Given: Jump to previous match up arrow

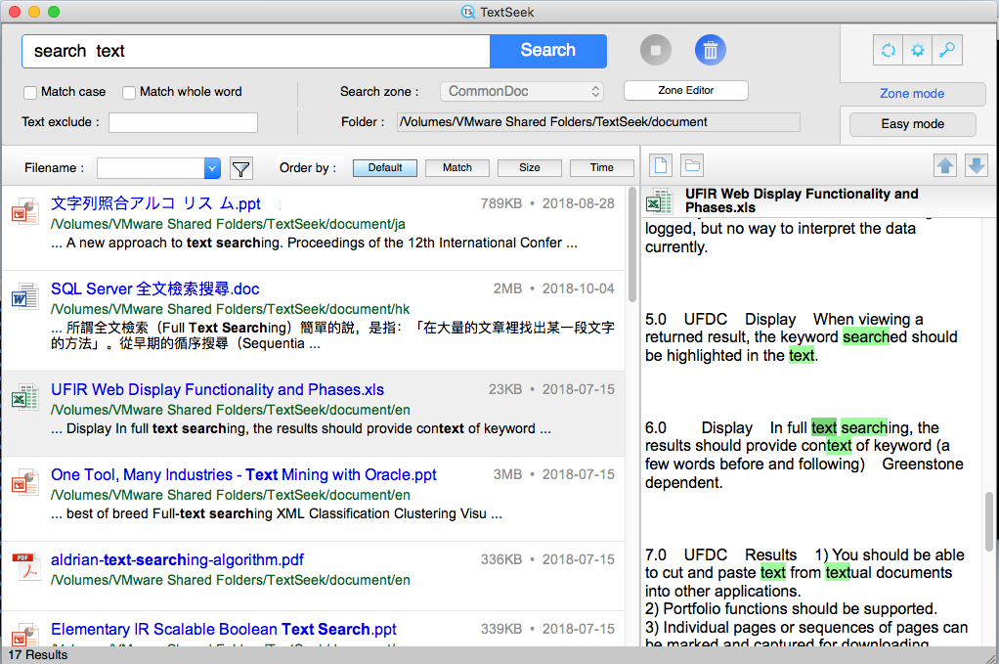Looking at the screenshot, I should point(945,165).
